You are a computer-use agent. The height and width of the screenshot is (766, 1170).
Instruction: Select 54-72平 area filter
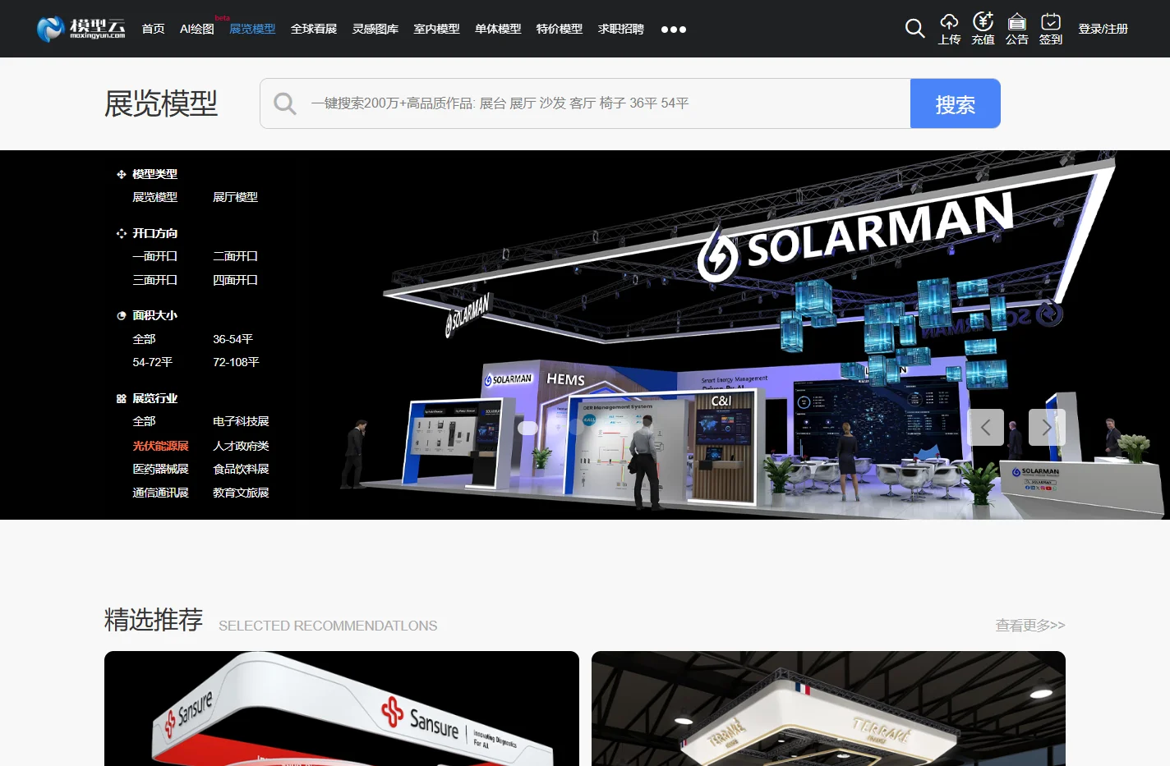tap(153, 362)
